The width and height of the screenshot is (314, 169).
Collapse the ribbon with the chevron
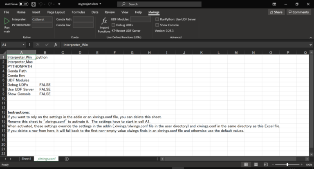point(311,38)
